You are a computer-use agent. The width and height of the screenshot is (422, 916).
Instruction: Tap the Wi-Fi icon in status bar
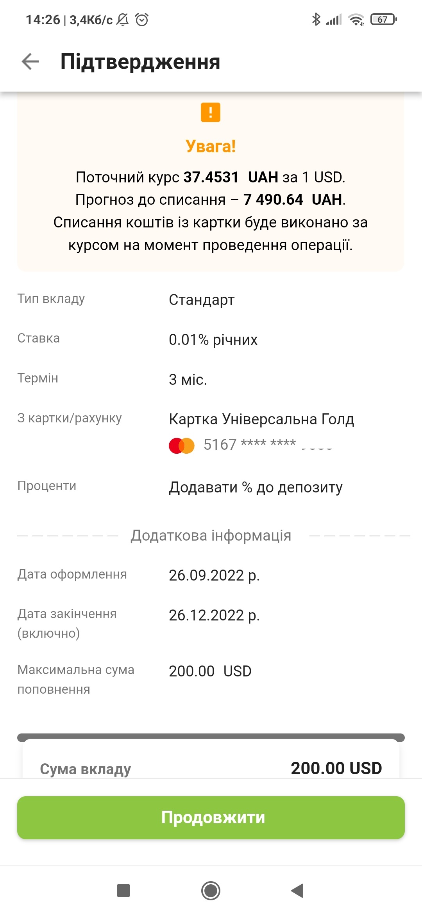click(356, 19)
